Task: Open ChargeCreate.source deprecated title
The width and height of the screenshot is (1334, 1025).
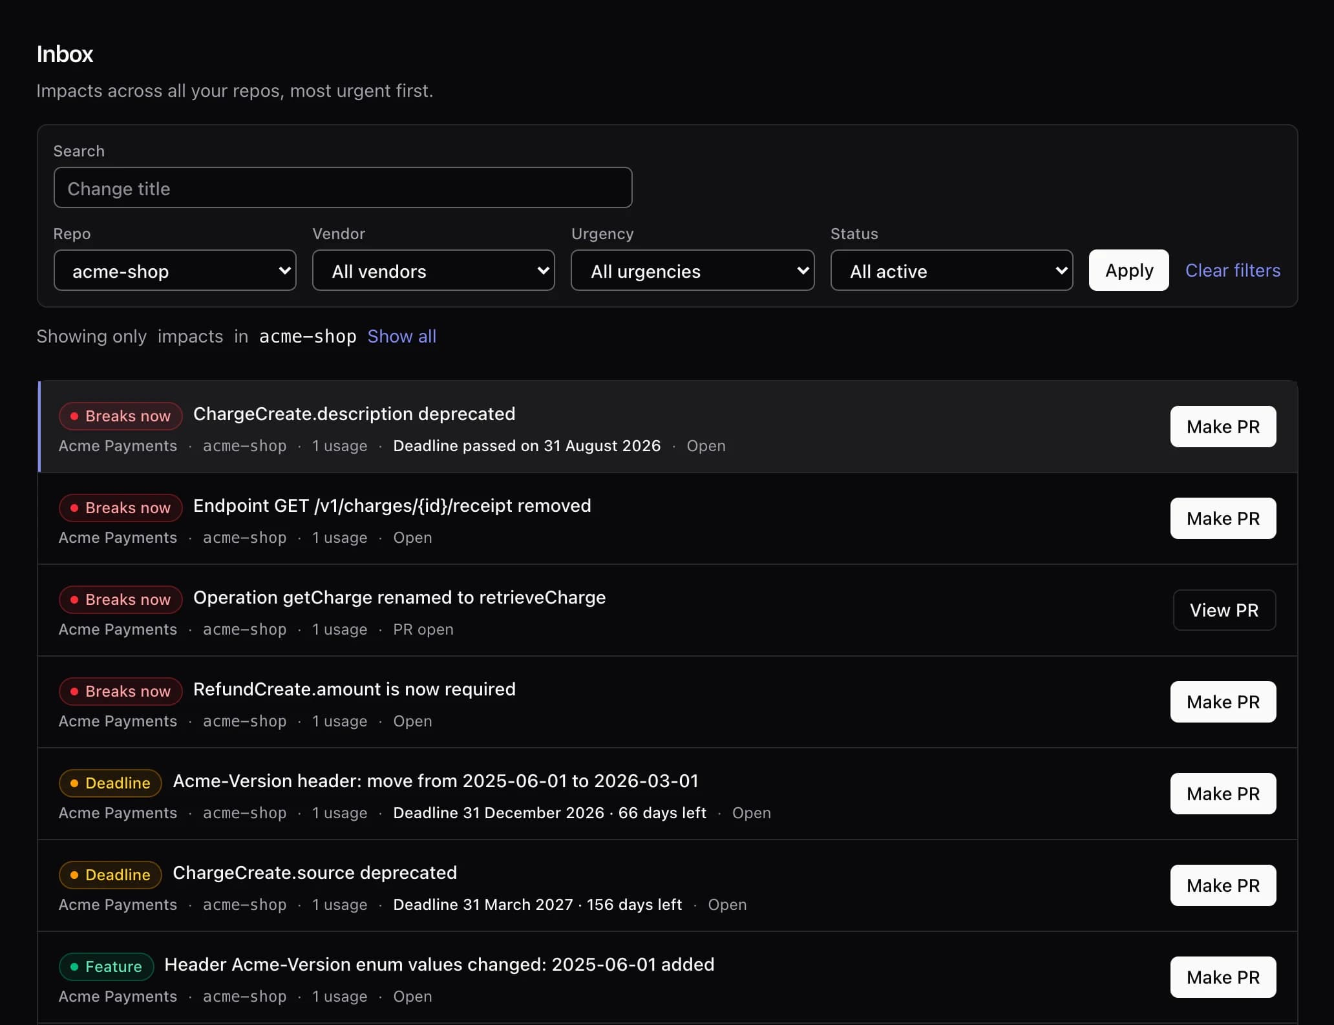Action: tap(315, 872)
